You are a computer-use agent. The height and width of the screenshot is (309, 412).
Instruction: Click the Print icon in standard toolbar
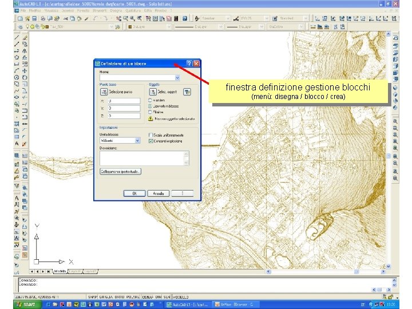(x=43, y=18)
